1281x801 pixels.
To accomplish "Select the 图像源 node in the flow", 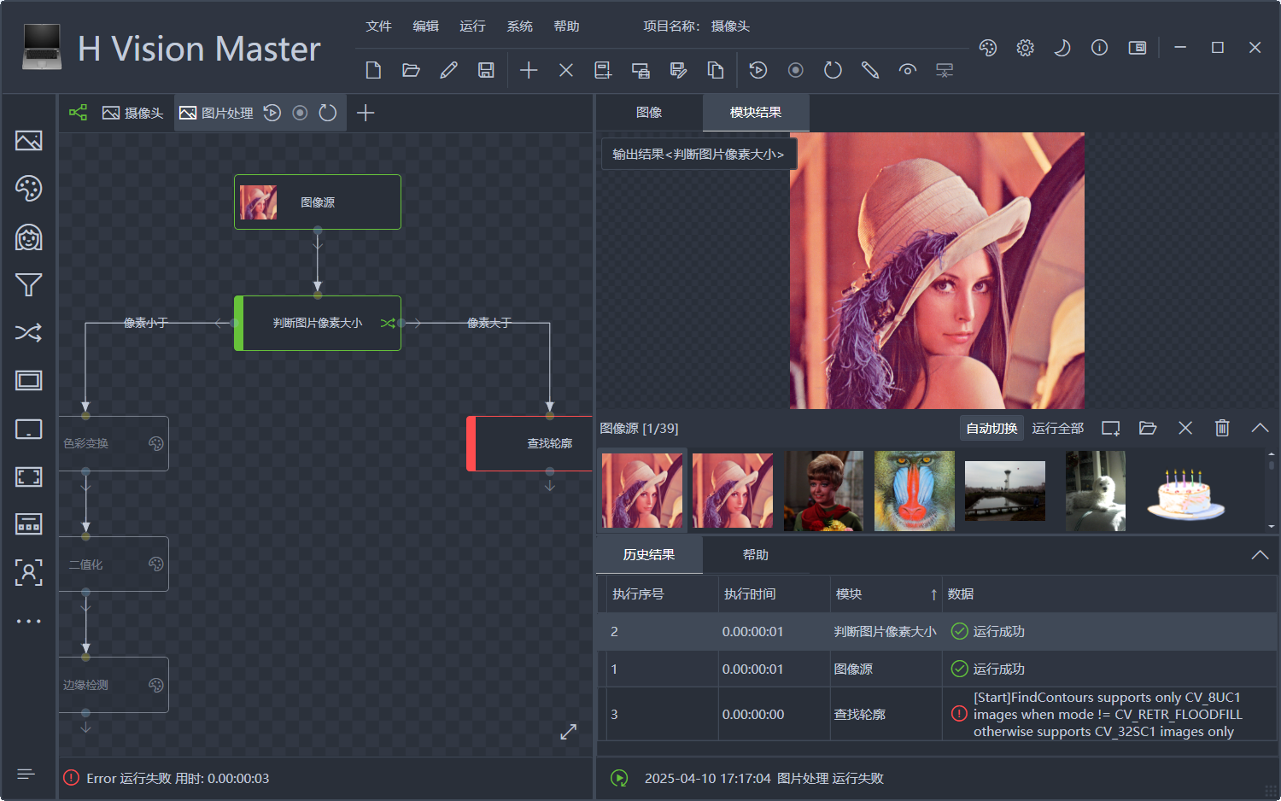I will point(318,202).
